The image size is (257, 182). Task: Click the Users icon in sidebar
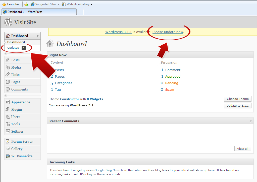tap(8, 117)
